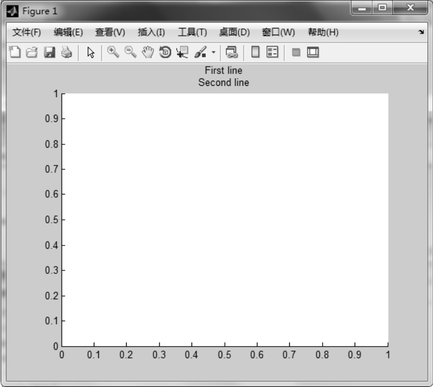Open the 编辑(E) menu
The height and width of the screenshot is (387, 433).
click(68, 32)
